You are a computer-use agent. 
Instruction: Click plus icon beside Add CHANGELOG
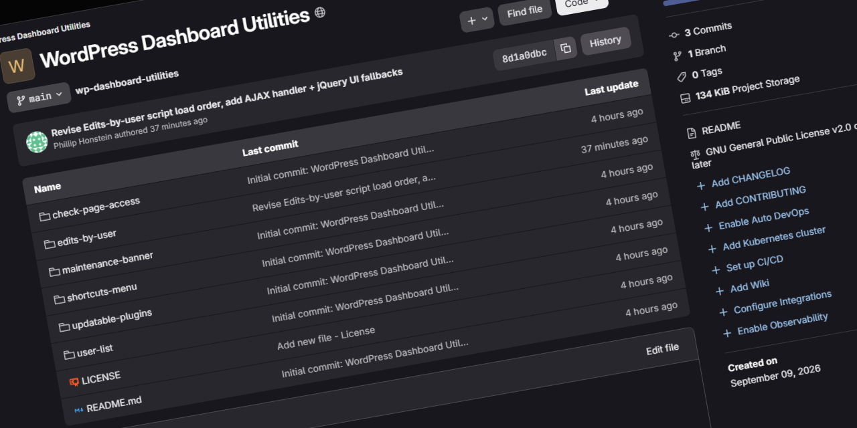click(x=700, y=185)
